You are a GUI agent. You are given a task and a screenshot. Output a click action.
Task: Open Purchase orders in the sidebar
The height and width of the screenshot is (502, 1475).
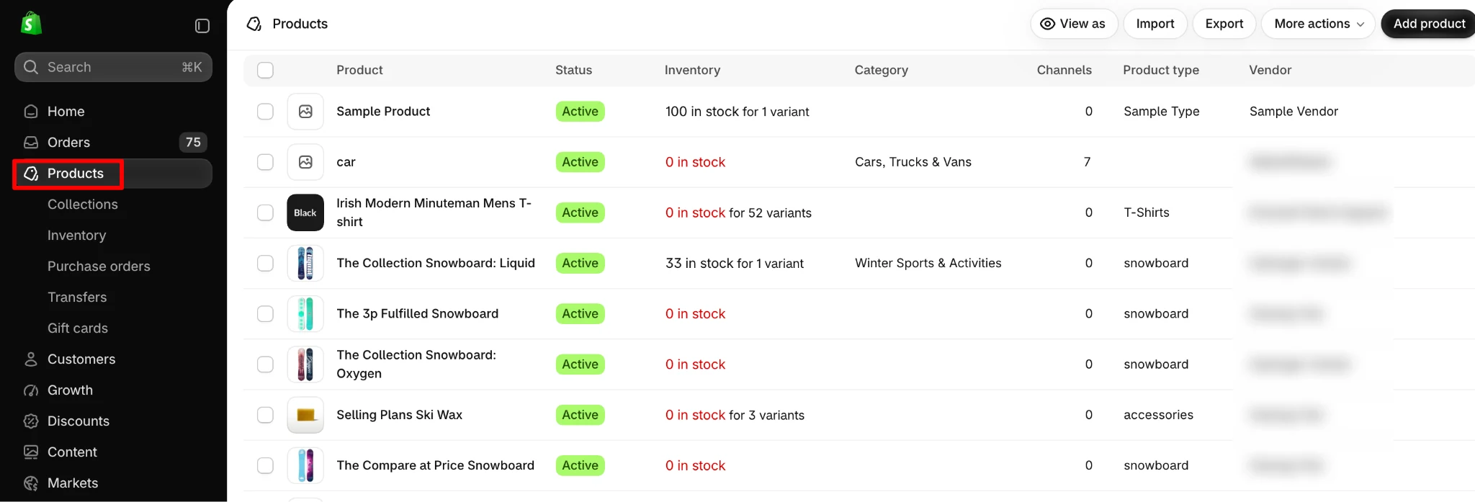point(99,266)
